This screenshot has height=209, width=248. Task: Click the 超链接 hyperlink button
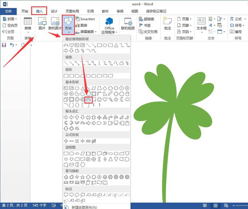(146, 19)
